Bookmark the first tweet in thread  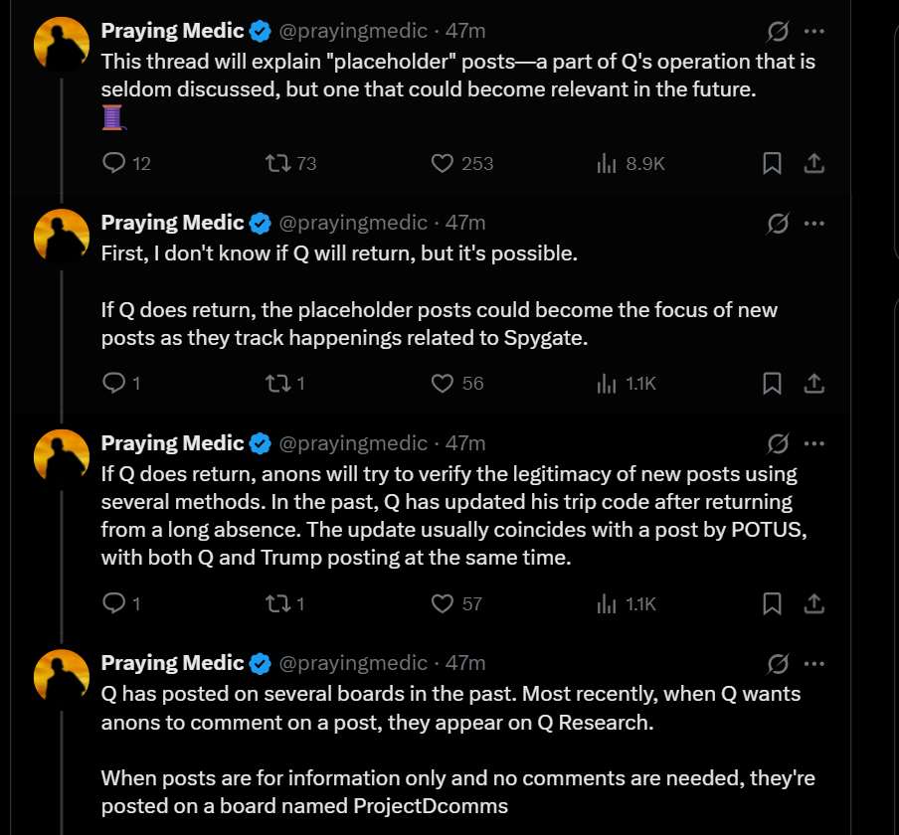772,163
